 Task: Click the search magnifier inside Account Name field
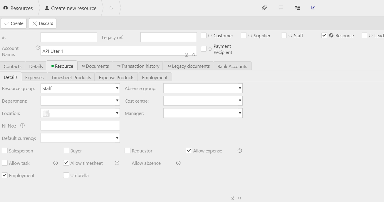click(x=194, y=55)
